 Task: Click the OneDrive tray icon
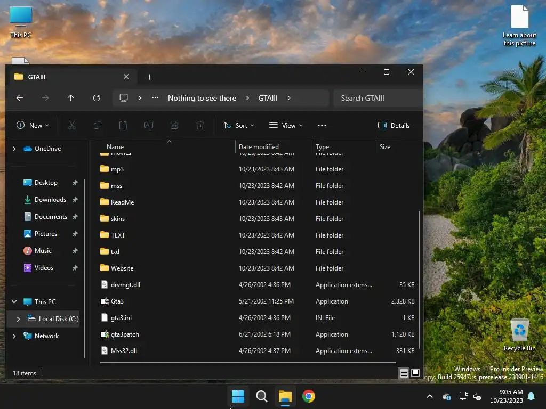[446, 396]
